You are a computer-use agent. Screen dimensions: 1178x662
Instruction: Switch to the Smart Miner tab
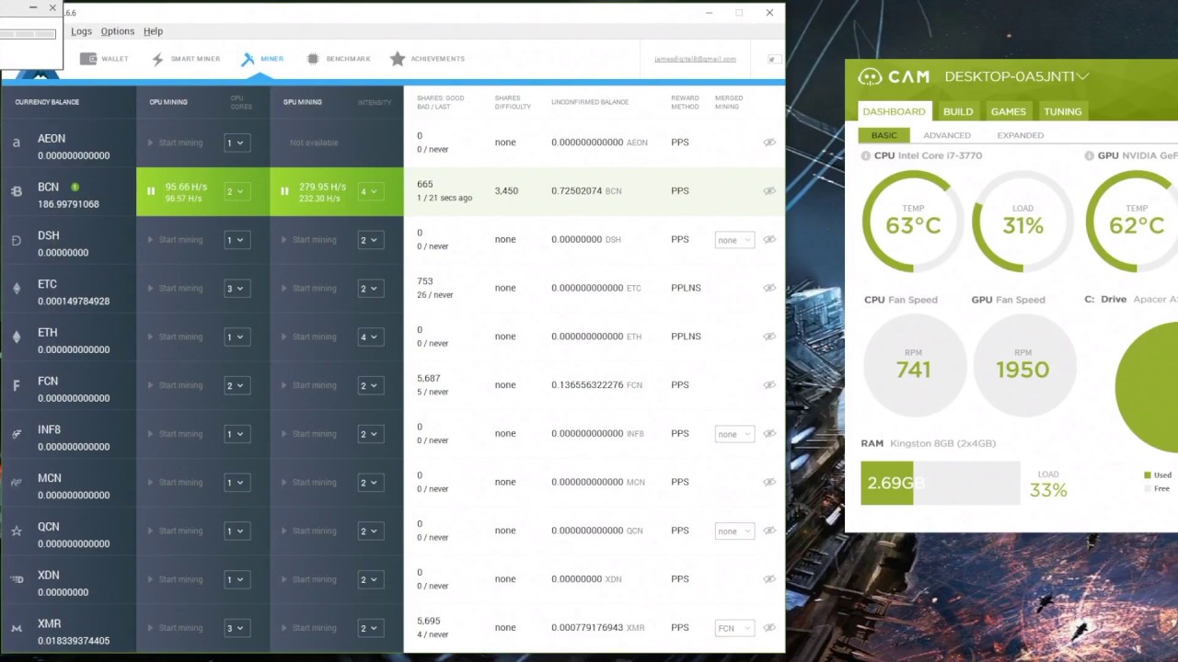click(x=186, y=59)
